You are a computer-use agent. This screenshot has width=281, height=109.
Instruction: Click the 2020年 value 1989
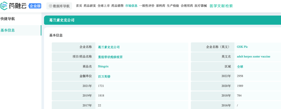click(240, 86)
